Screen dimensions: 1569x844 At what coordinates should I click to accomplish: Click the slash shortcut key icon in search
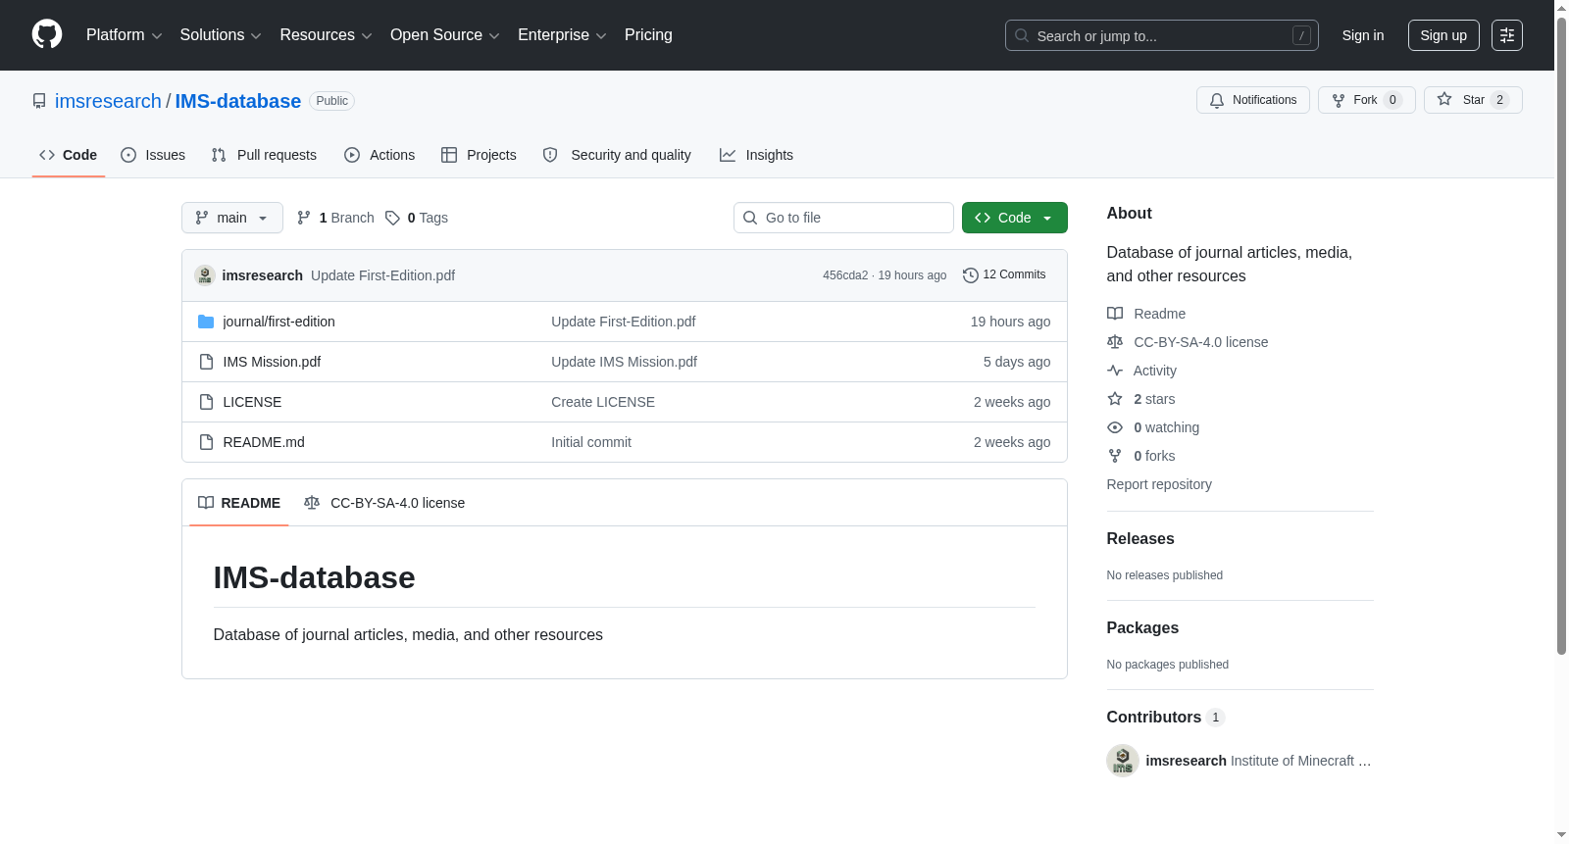pos(1301,35)
